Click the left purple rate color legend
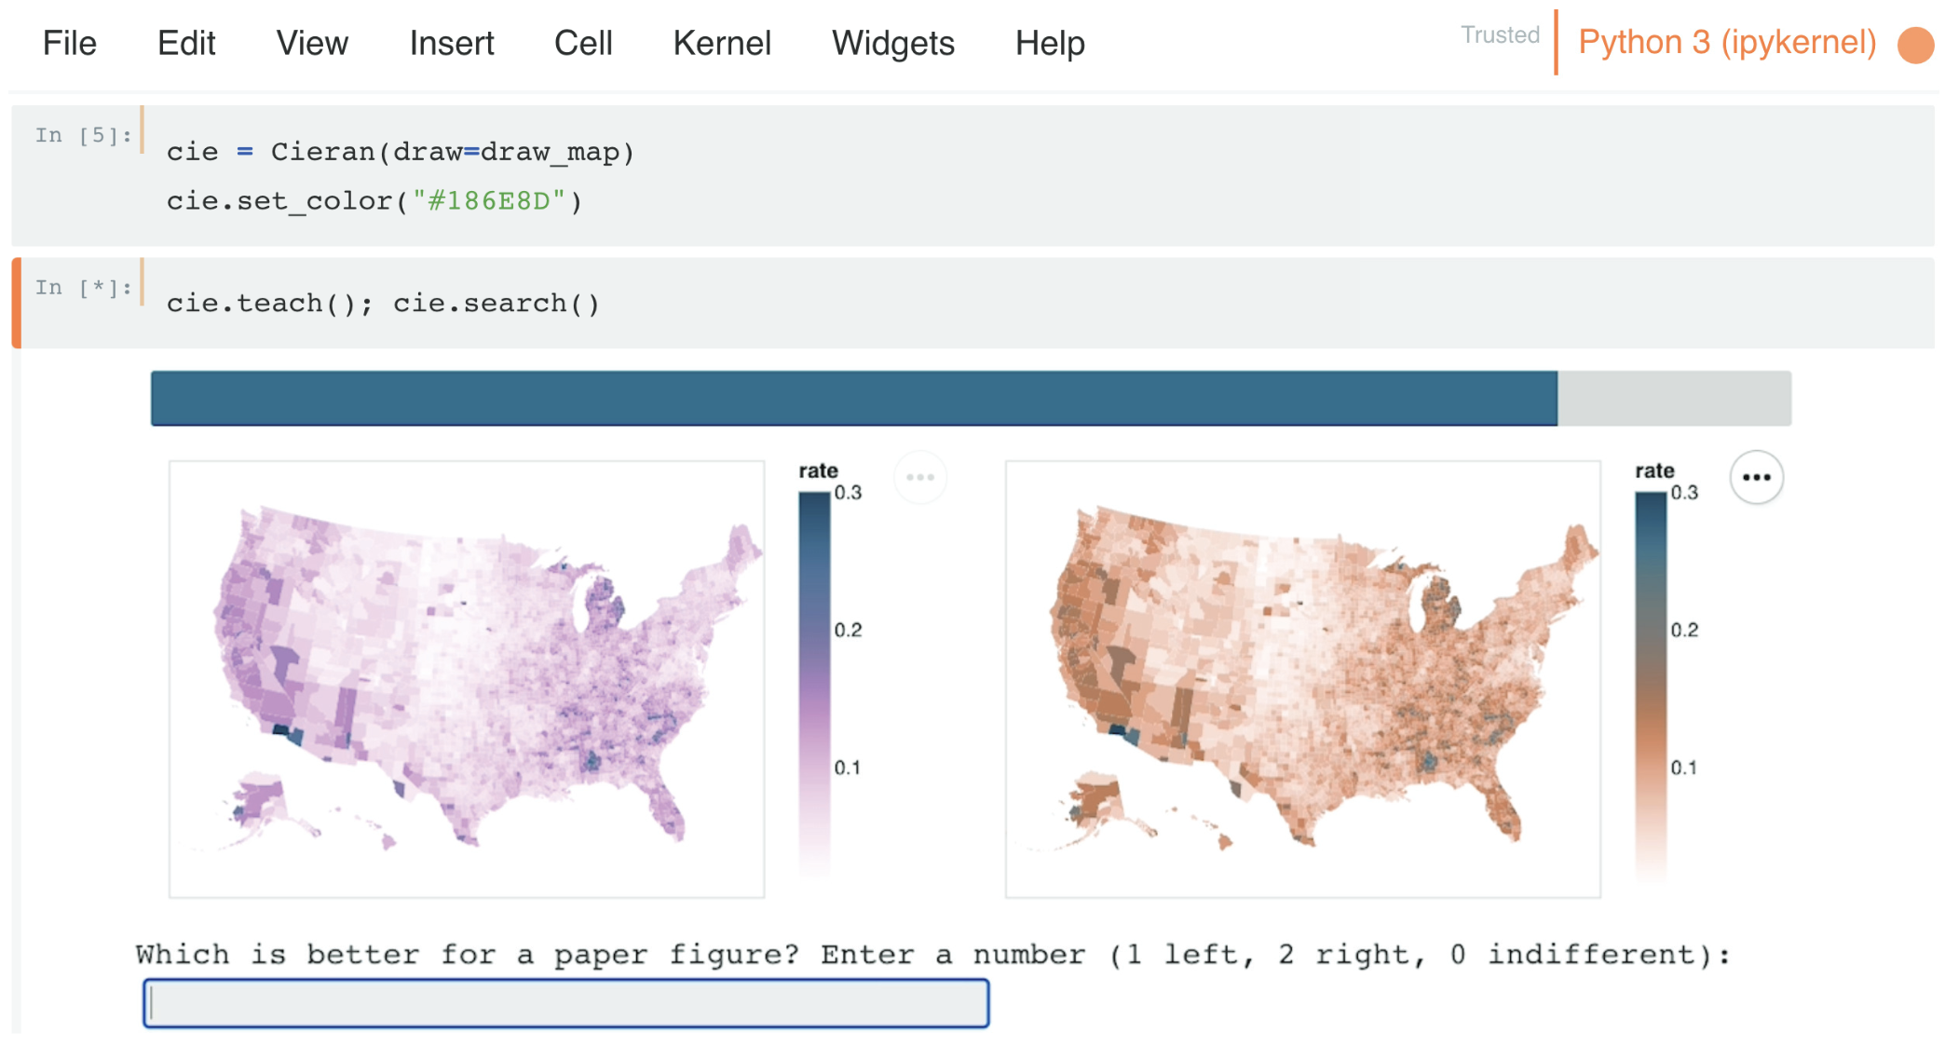 pos(814,680)
